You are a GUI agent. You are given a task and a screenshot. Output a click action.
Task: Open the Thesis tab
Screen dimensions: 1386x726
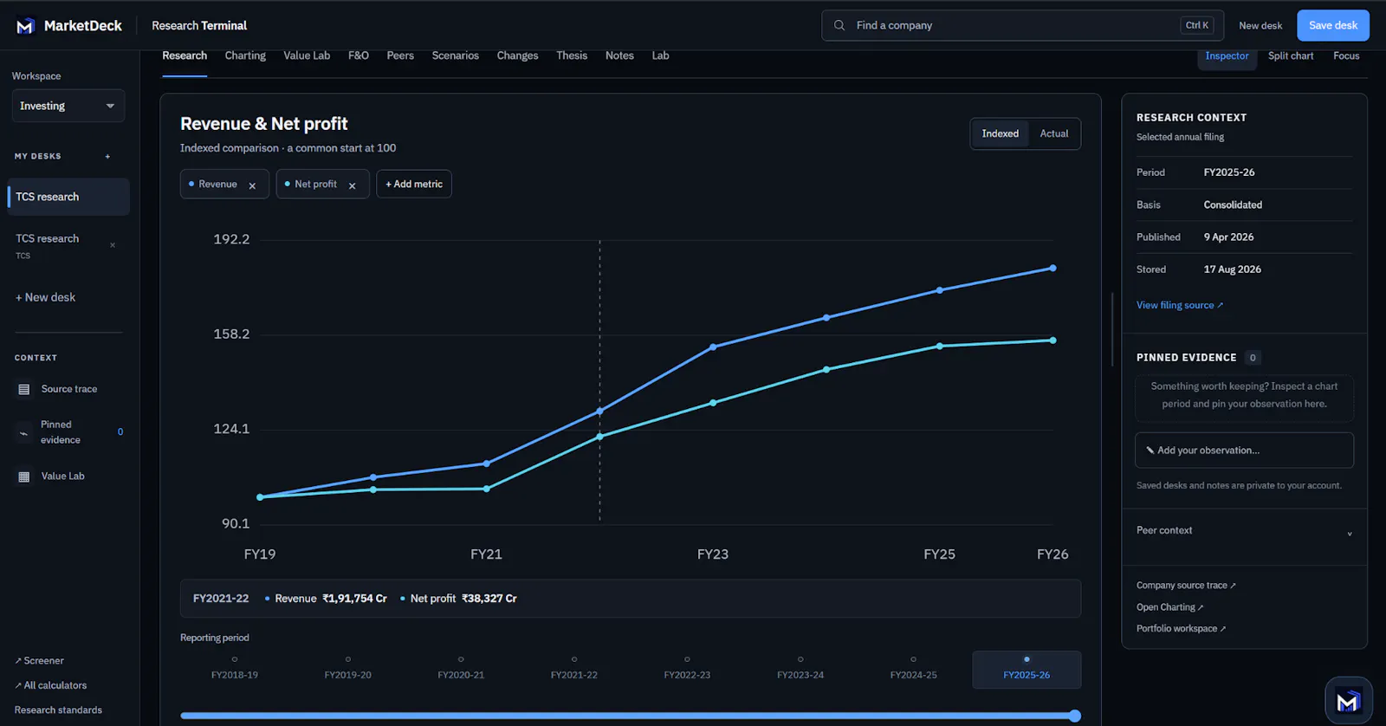[x=572, y=55]
